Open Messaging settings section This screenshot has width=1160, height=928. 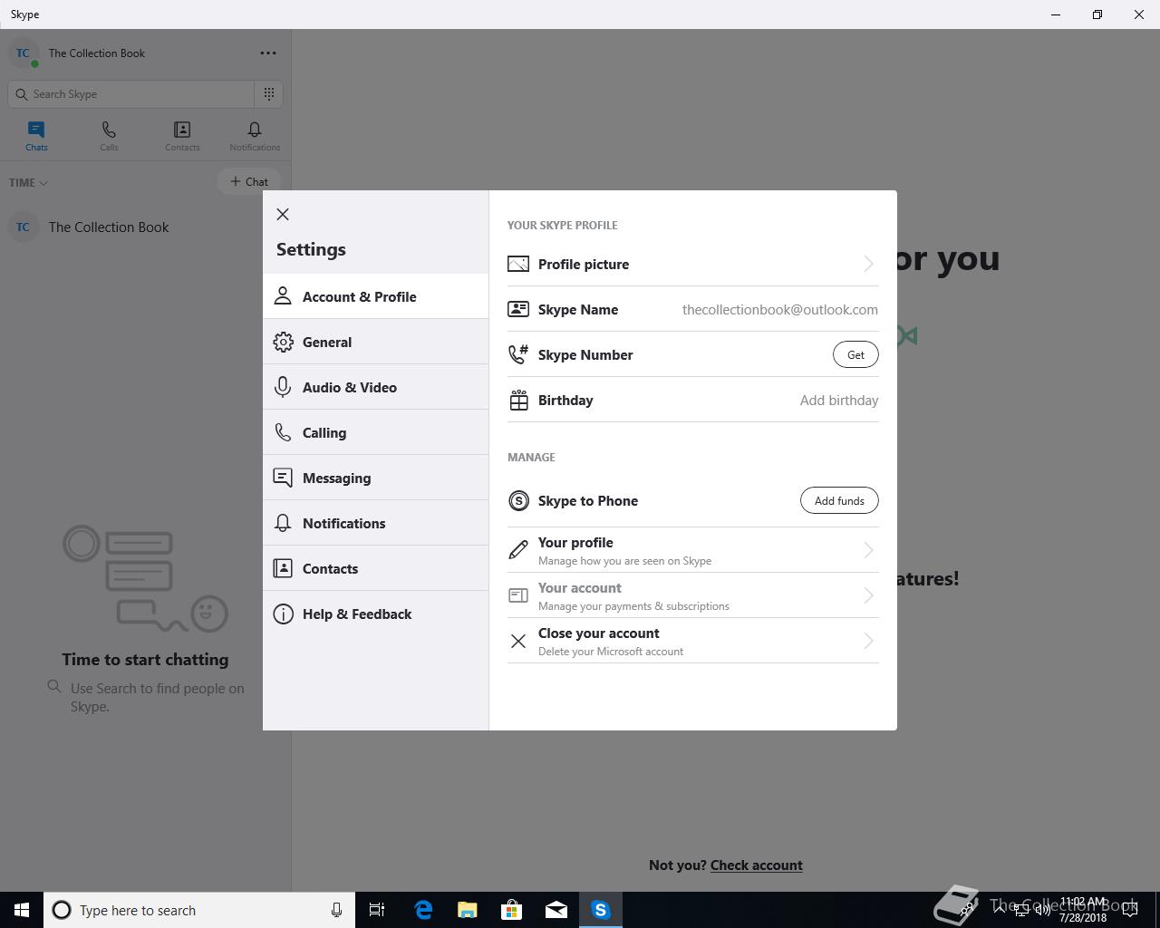[375, 478]
